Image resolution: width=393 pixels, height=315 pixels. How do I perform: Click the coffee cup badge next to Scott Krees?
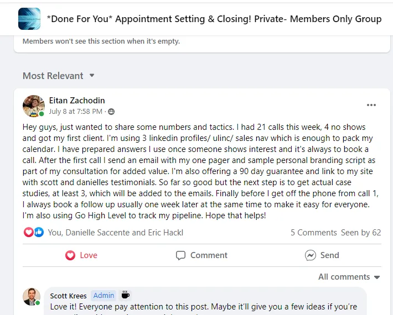(x=126, y=295)
